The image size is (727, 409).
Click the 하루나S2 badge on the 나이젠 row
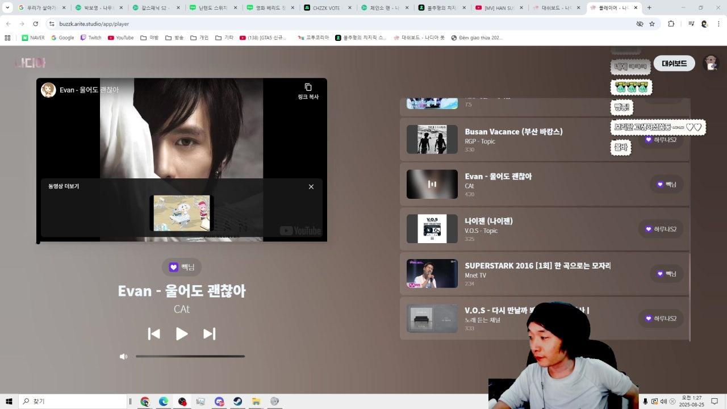(x=661, y=229)
